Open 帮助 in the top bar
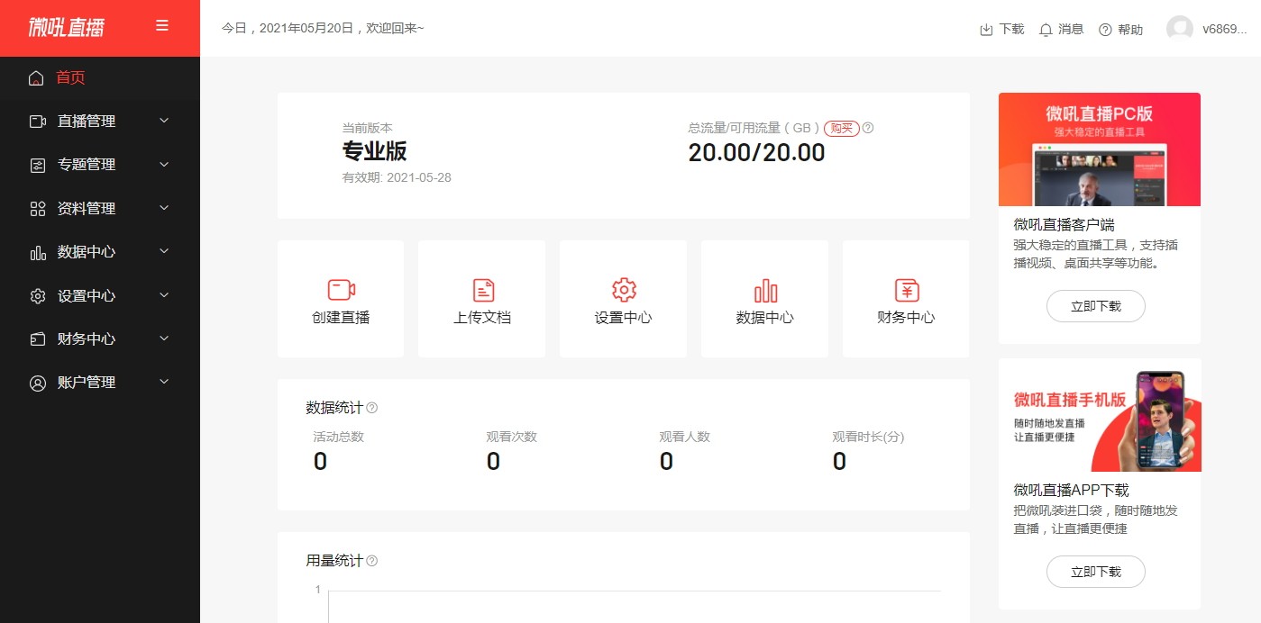1261x623 pixels. (x=1130, y=30)
